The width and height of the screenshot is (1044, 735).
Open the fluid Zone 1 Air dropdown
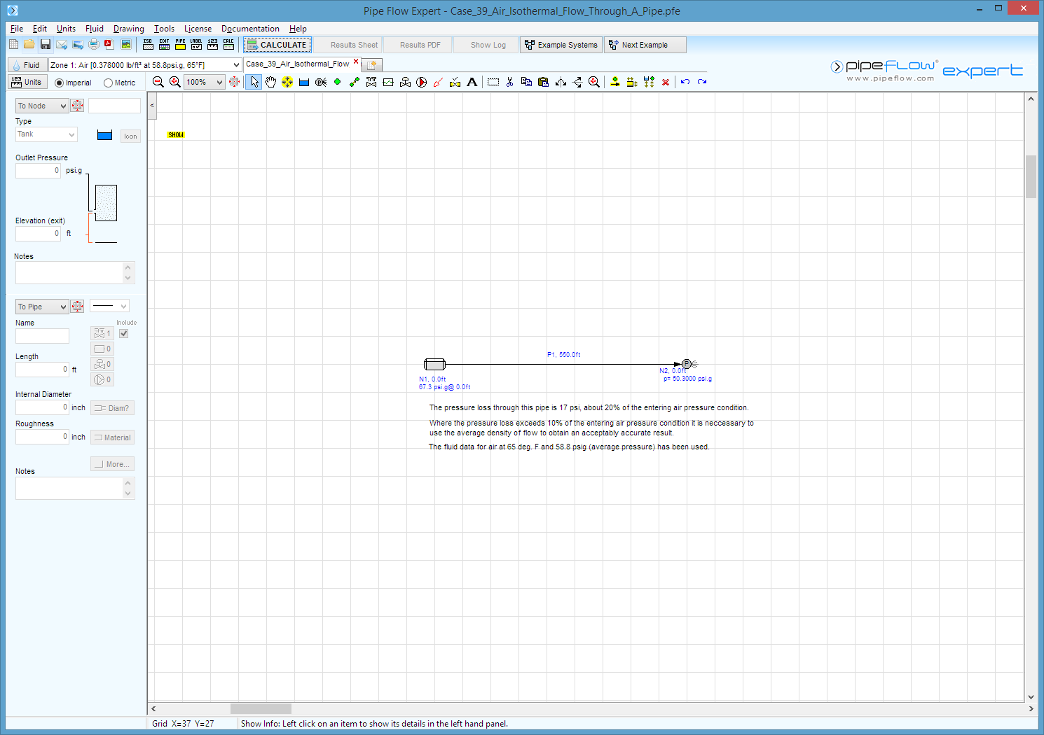(145, 64)
